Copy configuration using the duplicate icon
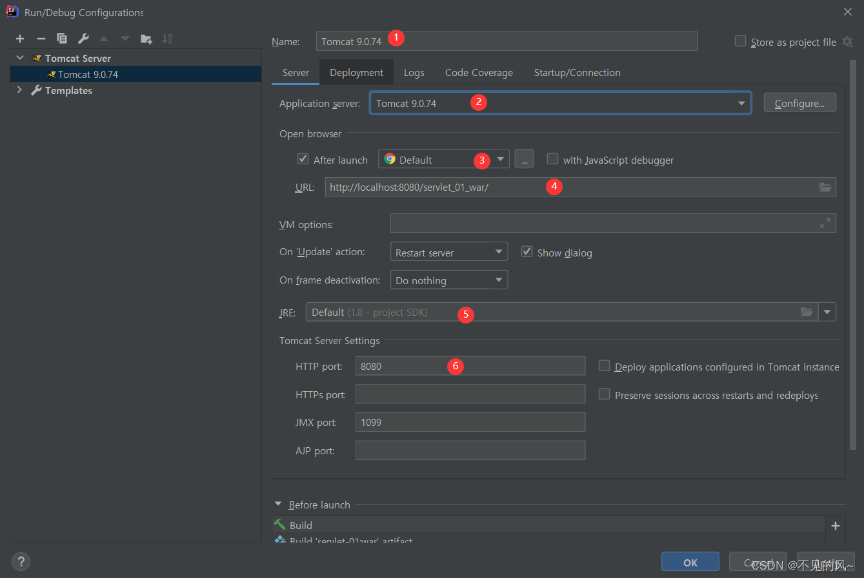The image size is (864, 578). point(62,39)
